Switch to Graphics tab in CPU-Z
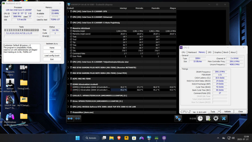The height and width of the screenshot is (142, 252). click(218, 52)
